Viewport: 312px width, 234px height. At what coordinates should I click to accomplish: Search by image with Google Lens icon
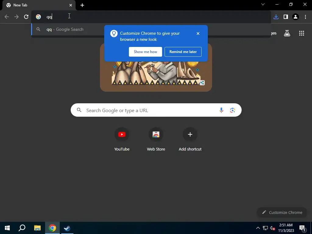pos(232,110)
